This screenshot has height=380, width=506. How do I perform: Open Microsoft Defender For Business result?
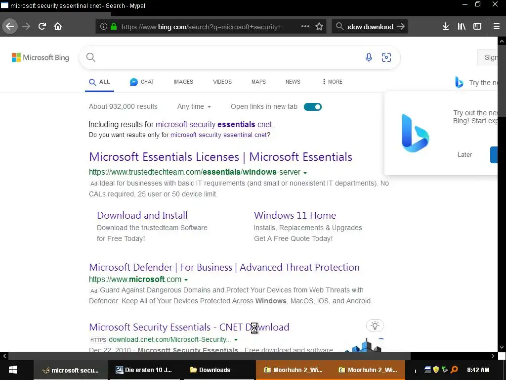224,268
